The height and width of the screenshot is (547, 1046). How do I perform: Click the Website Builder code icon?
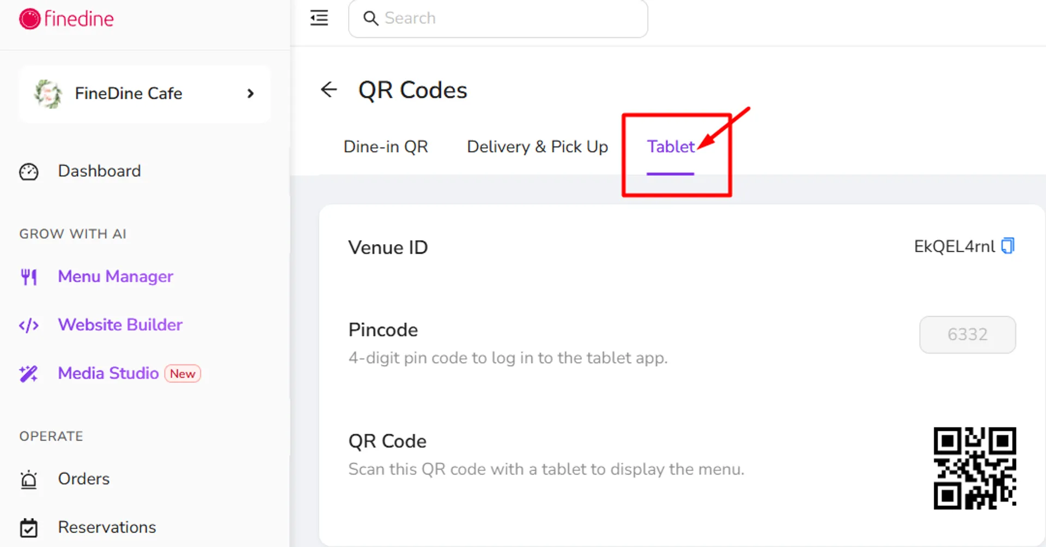click(x=29, y=325)
